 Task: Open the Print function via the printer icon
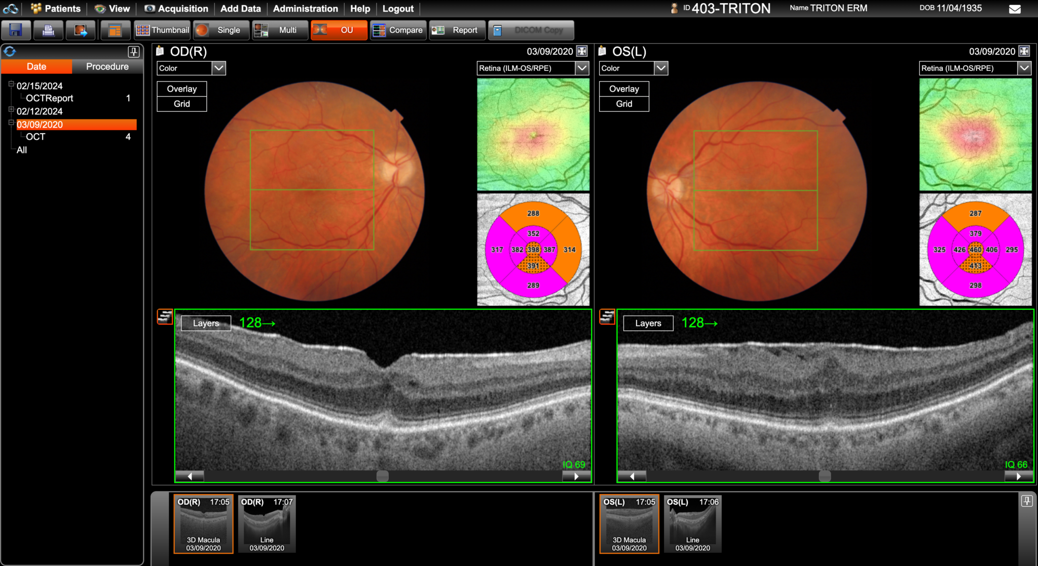tap(49, 30)
